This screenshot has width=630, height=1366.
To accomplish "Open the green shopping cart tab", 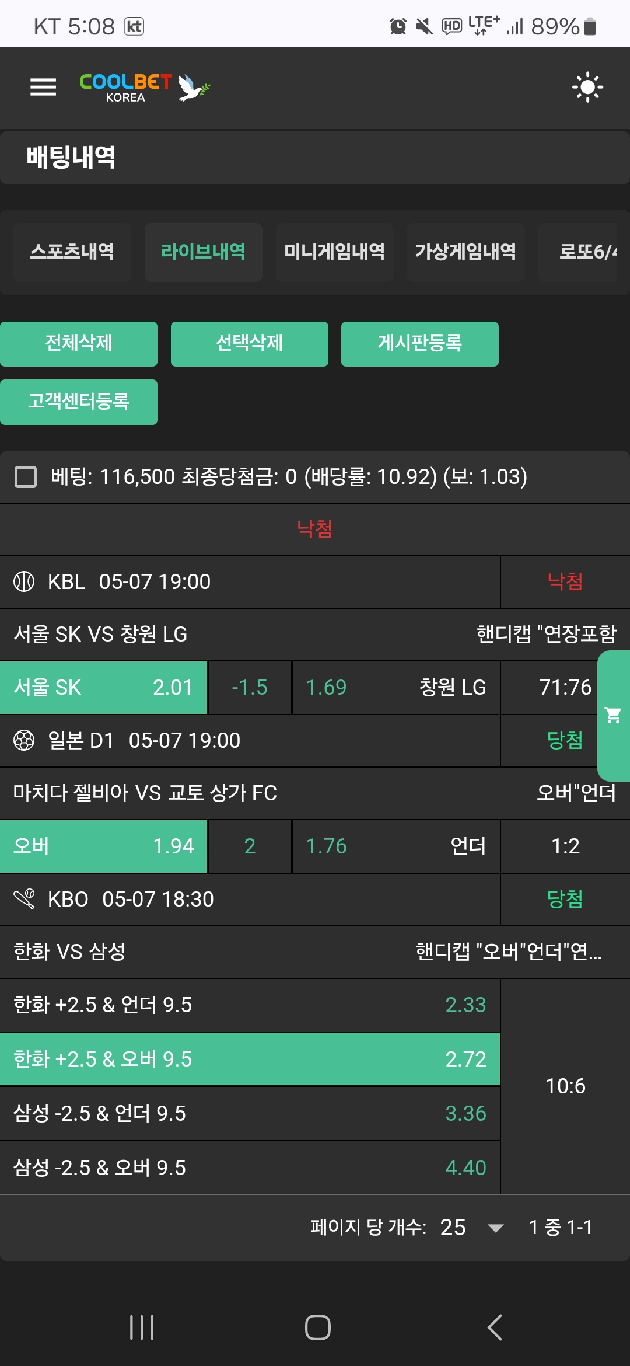I will pyautogui.click(x=614, y=716).
